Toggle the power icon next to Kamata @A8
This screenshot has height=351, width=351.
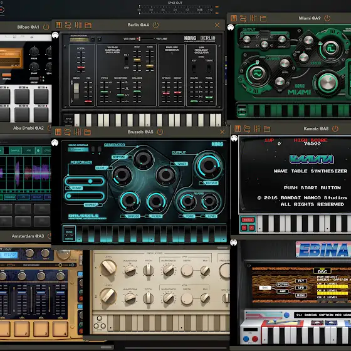[335, 128]
